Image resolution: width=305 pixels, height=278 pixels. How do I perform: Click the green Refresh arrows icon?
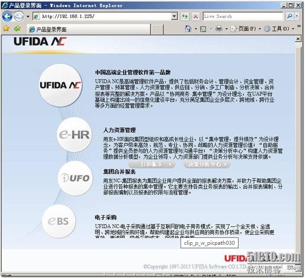184,16
